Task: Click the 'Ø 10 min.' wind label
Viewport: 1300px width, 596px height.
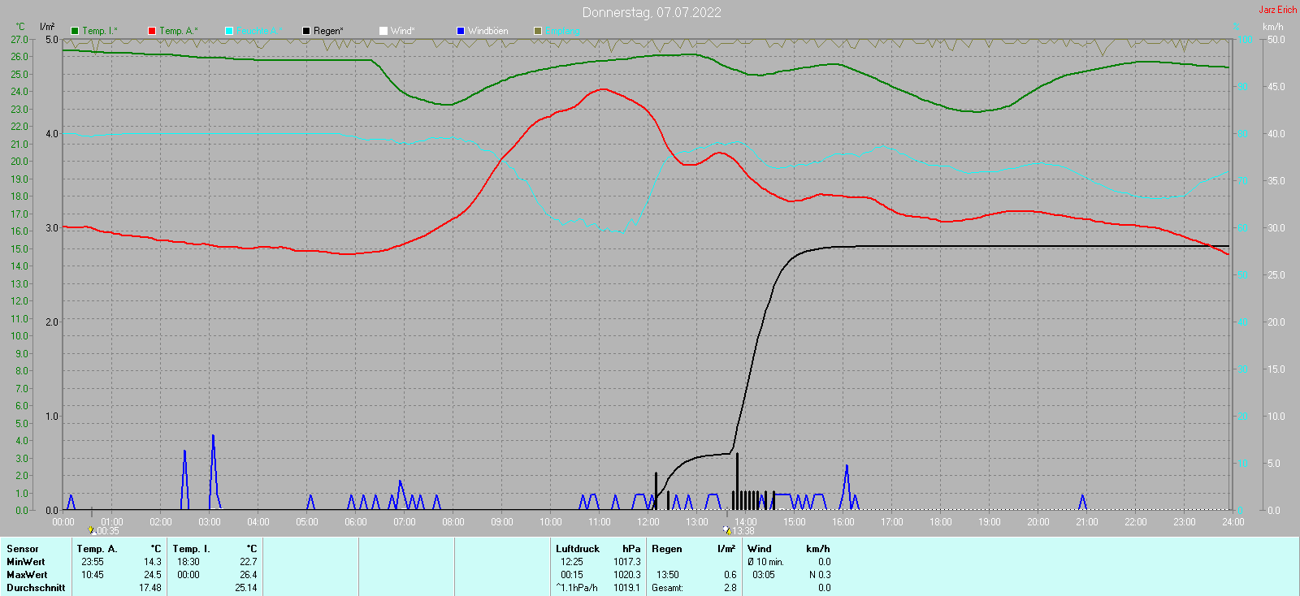Action: point(766,562)
